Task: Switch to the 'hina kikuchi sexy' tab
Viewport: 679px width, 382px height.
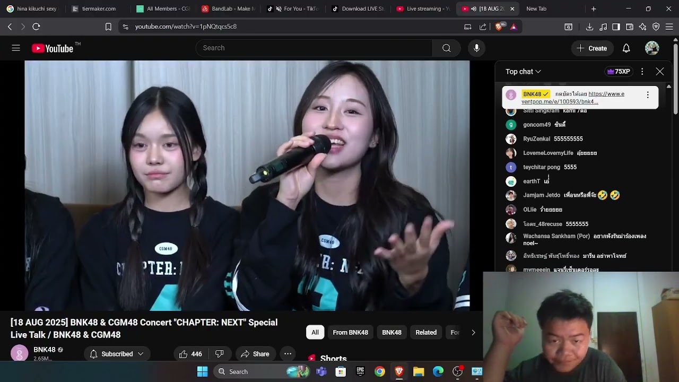Action: tap(32, 8)
